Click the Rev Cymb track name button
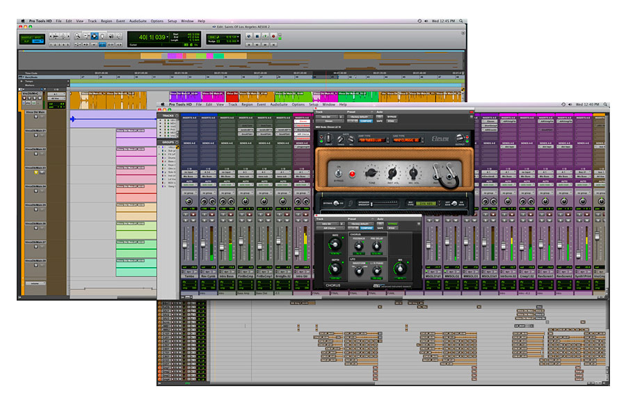626x407 pixels. tap(208, 276)
